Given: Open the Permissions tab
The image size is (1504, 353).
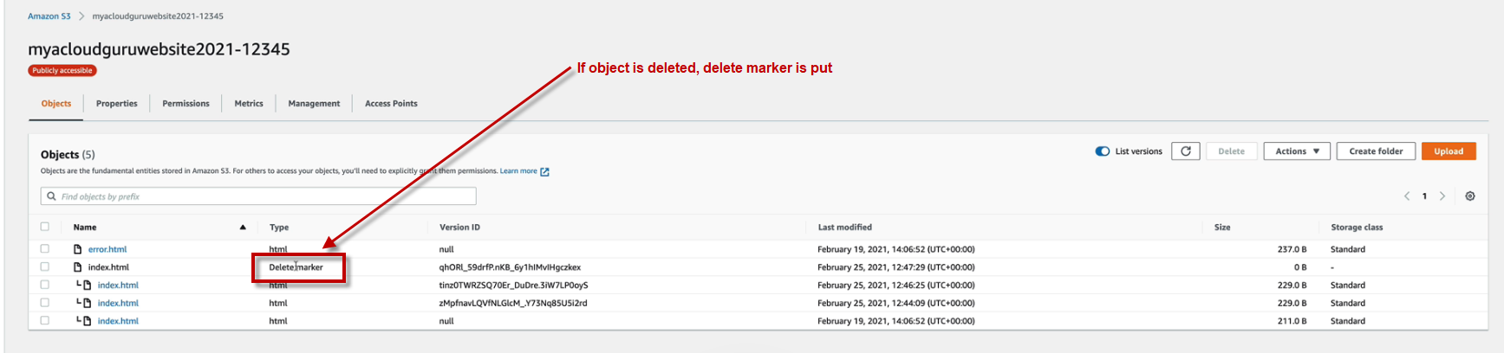Looking at the screenshot, I should [186, 104].
